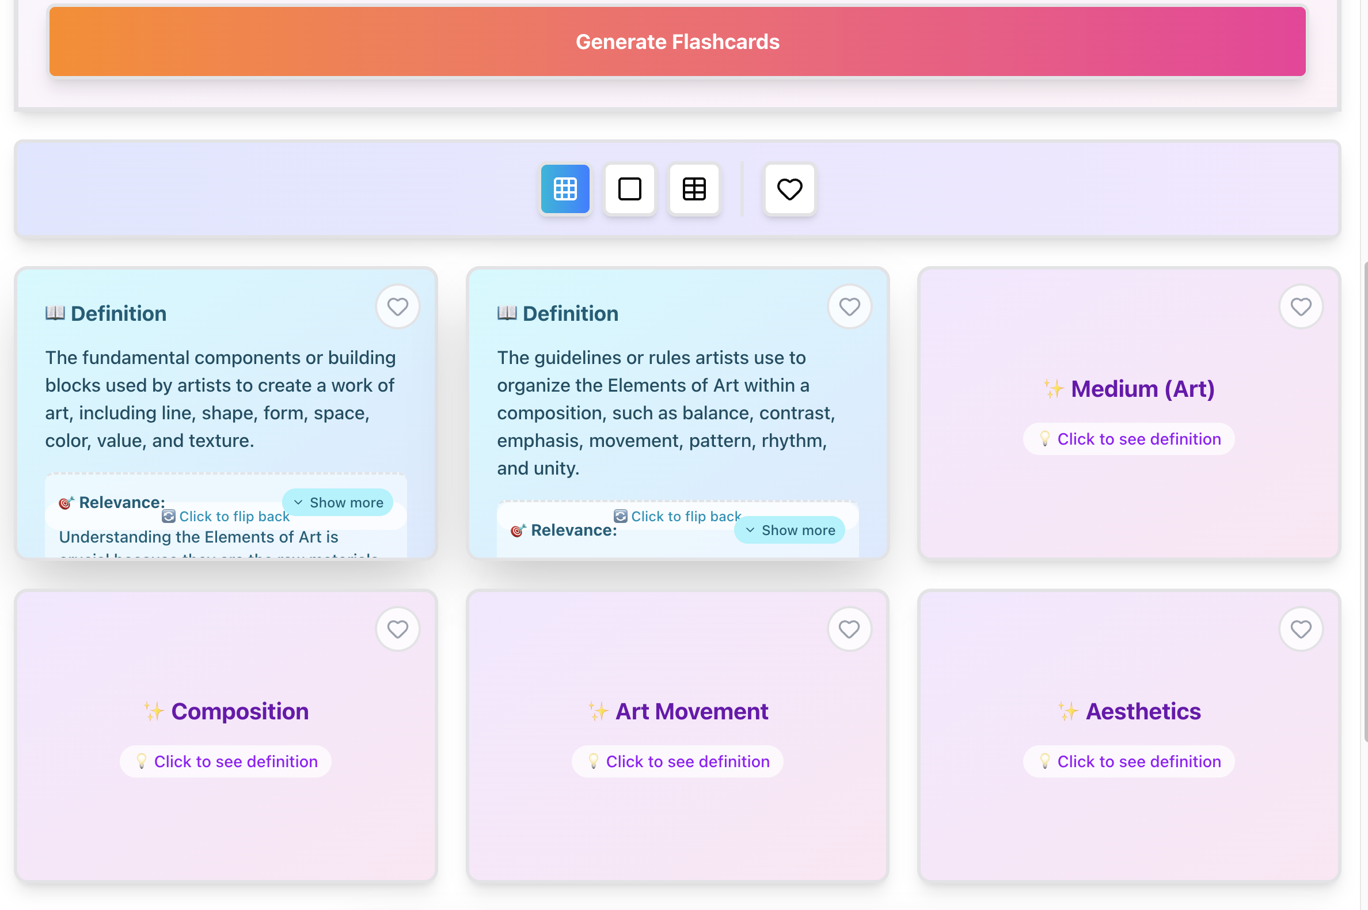1368x910 pixels.
Task: Favorite the Medium (Art) card
Action: (x=1300, y=306)
